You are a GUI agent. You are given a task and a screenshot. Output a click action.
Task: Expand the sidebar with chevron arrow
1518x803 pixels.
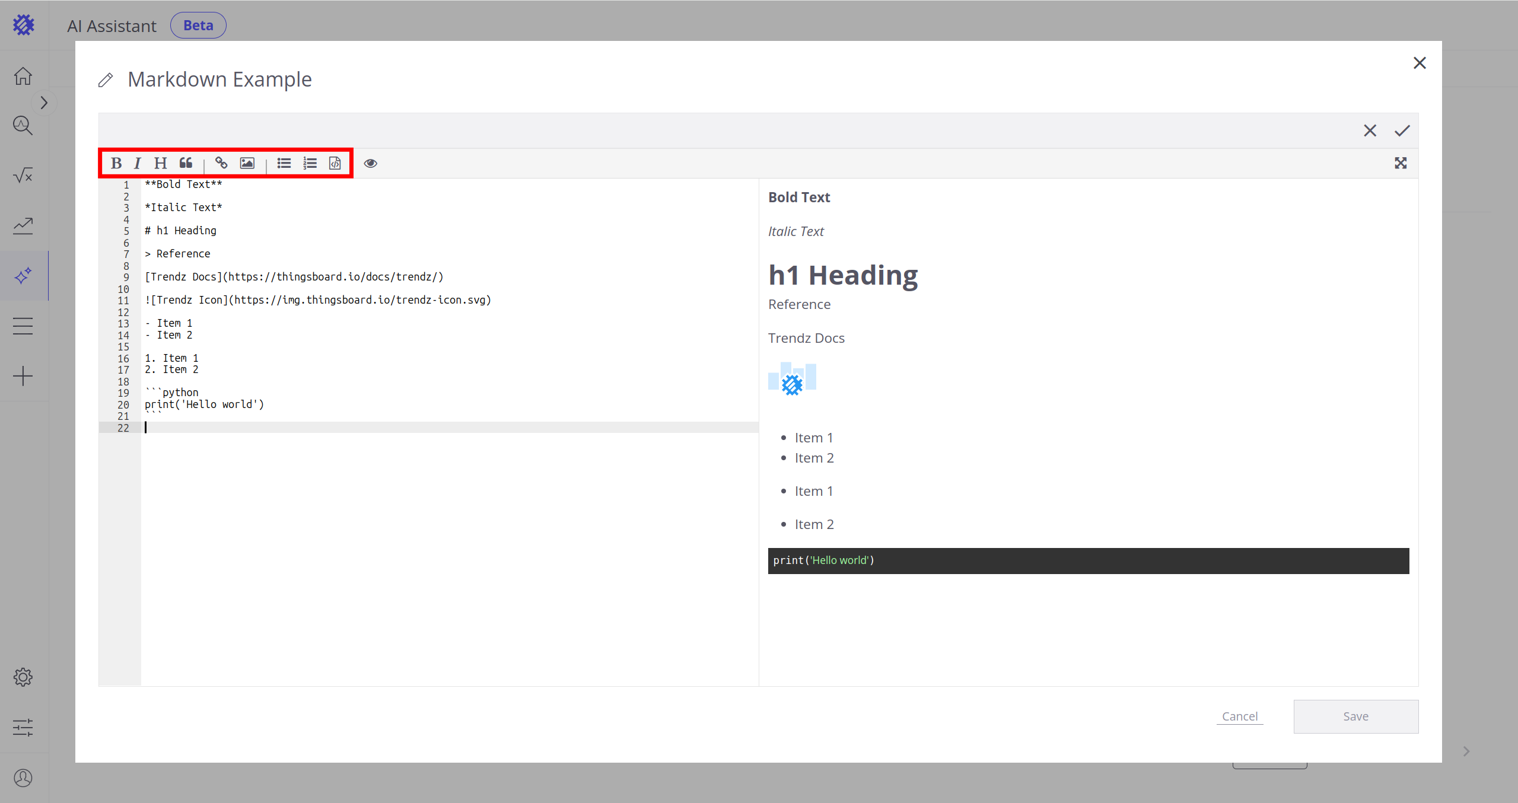point(44,103)
